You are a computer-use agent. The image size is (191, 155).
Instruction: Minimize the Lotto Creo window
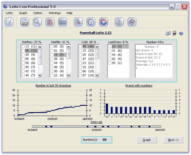171,6
